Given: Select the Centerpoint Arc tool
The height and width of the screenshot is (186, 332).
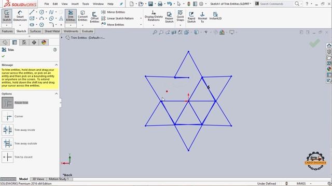Looking at the screenshot, I should pos(41,19).
